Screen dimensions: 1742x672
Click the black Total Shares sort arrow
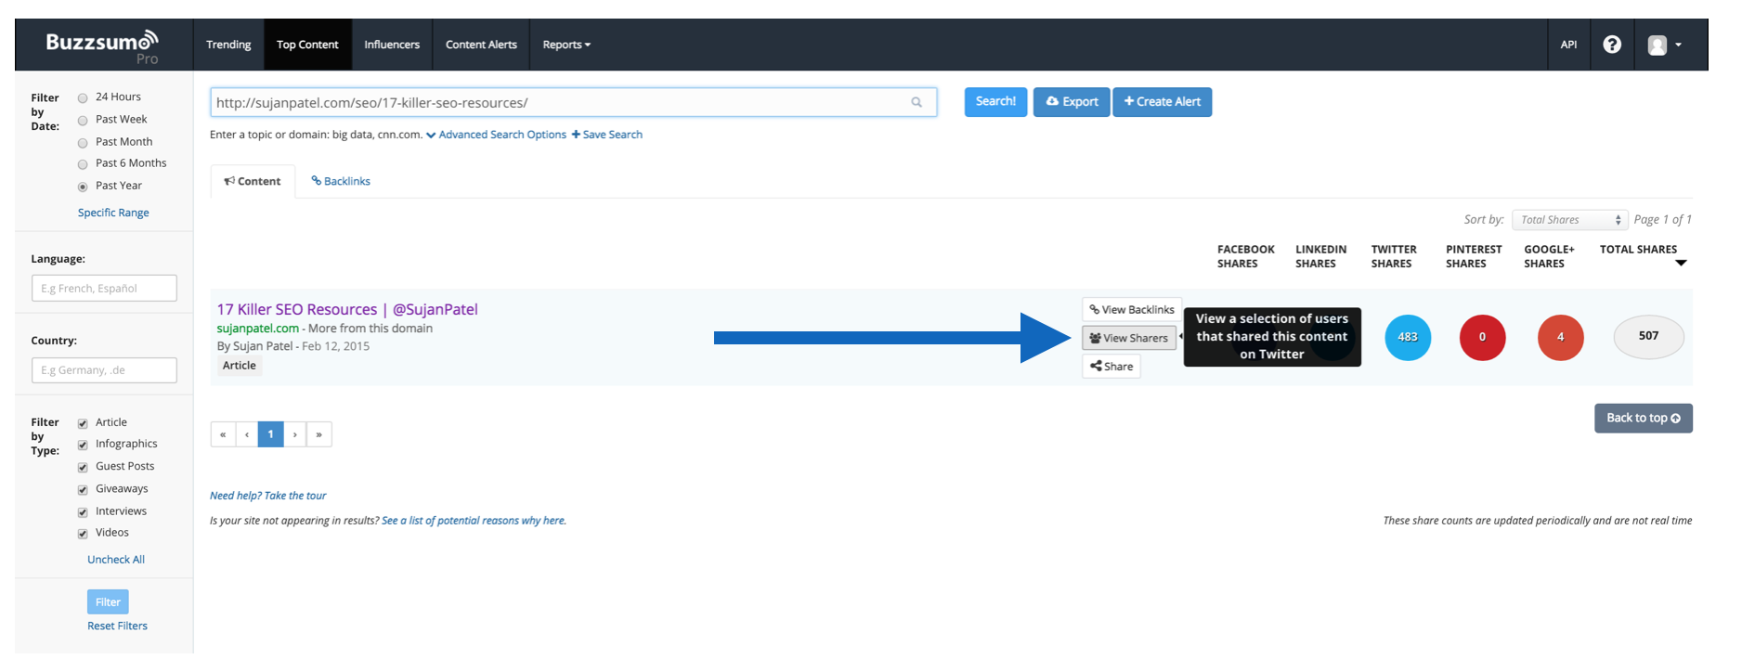tap(1681, 264)
